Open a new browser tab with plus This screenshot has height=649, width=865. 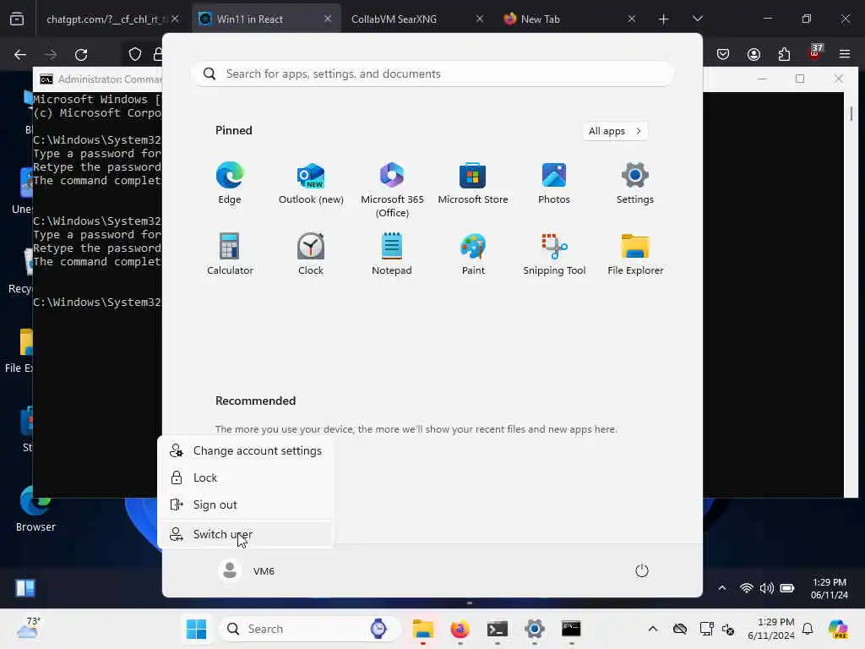664,19
